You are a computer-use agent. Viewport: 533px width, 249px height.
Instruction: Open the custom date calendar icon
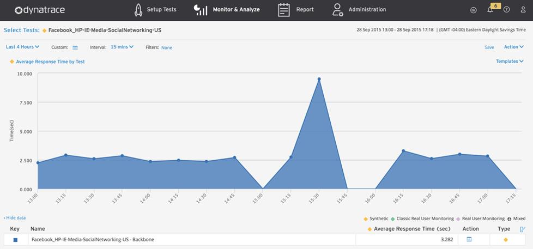coord(75,48)
